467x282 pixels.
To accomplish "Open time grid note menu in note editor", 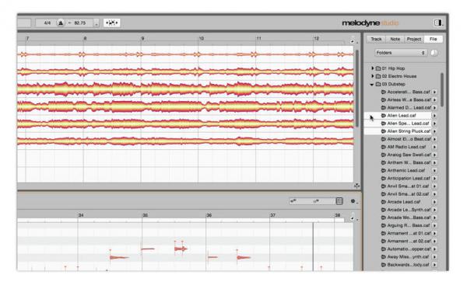I will pyautogui.click(x=353, y=217).
